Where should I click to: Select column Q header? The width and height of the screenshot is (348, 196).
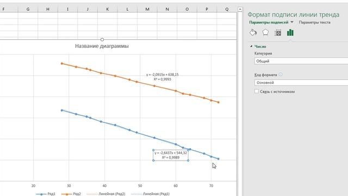click(x=227, y=9)
